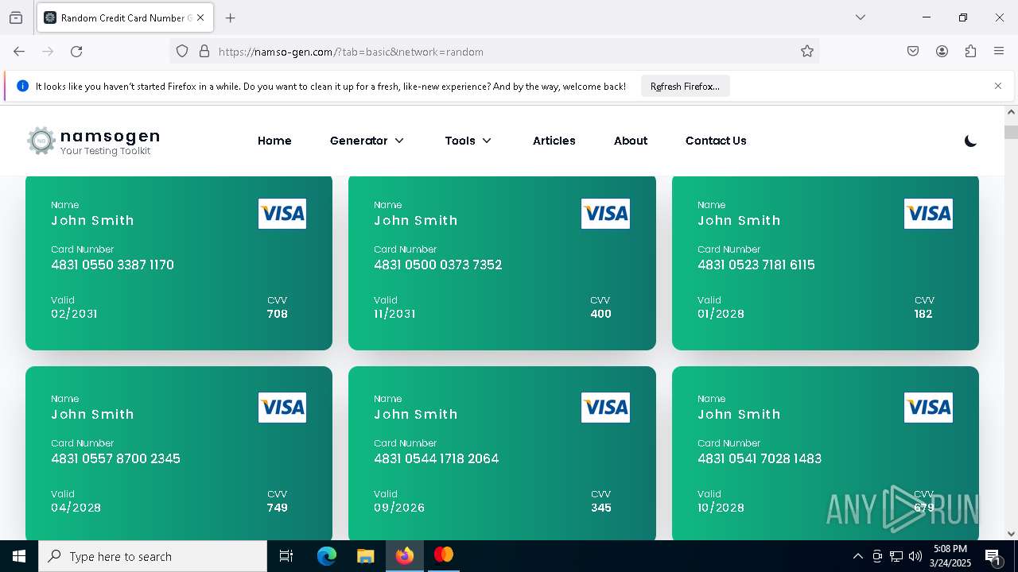Viewport: 1018px width, 572px height.
Task: Select card number 4831 0550 3387 1170
Action: (112, 265)
